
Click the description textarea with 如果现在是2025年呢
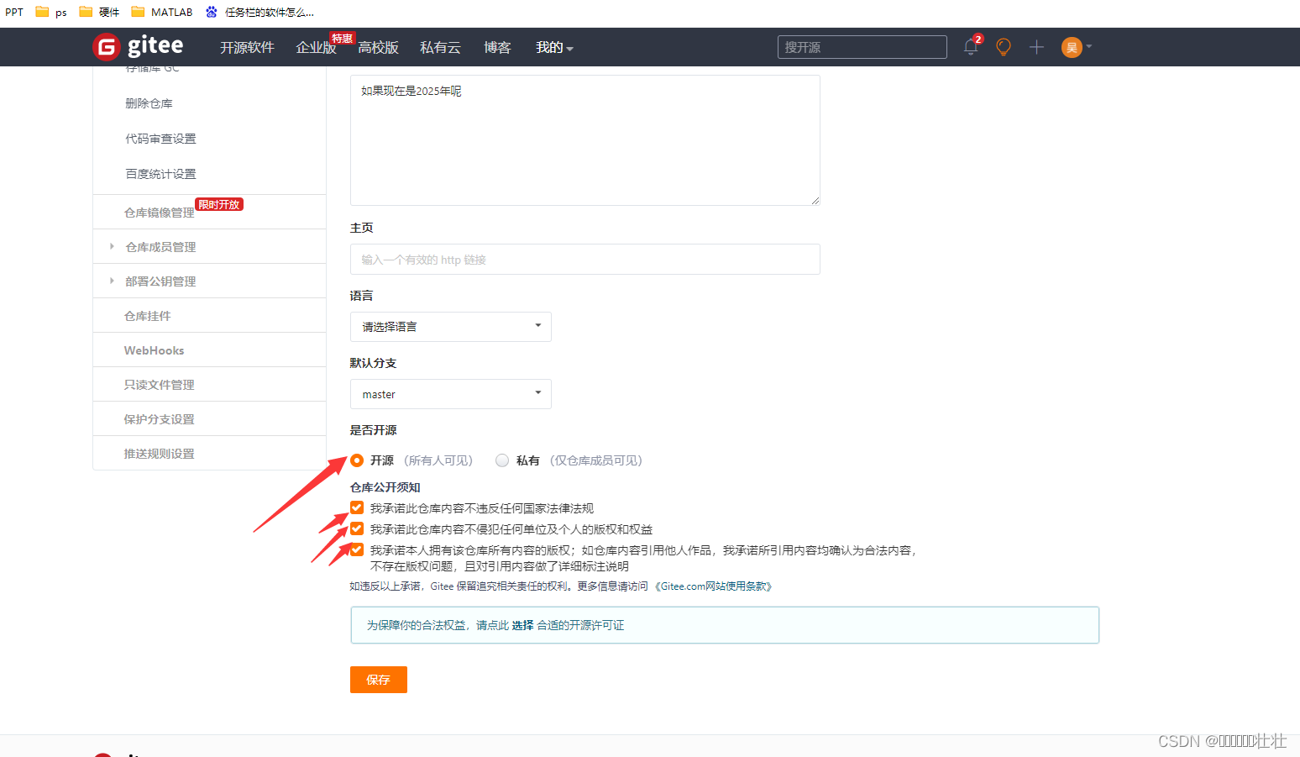click(585, 140)
